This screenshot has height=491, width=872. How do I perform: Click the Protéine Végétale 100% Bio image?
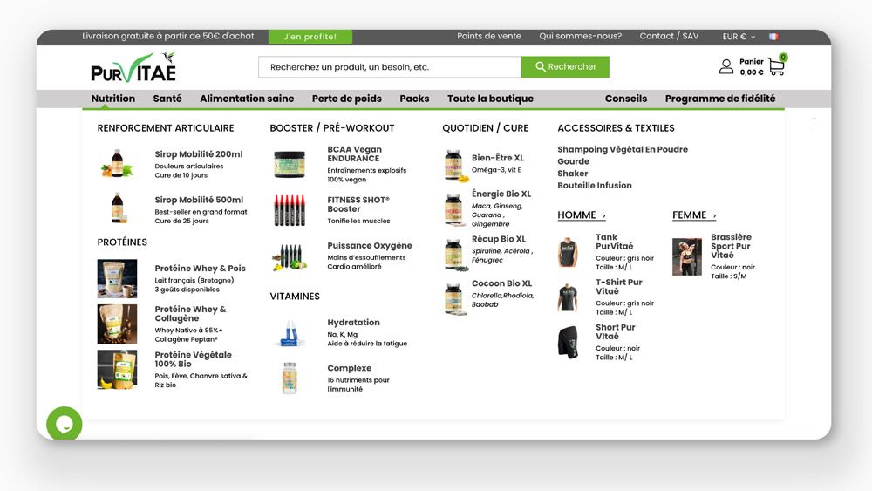[x=117, y=369]
